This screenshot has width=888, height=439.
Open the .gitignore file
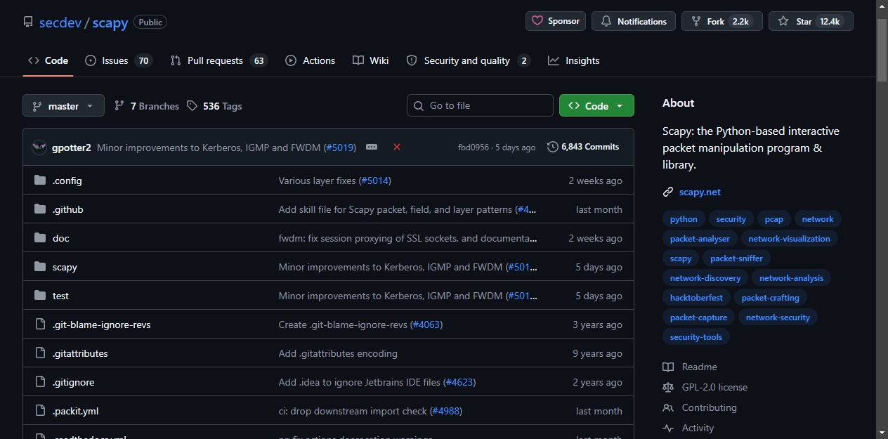pos(73,382)
